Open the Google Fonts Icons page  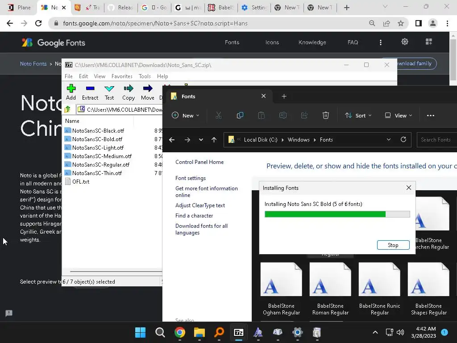272,42
